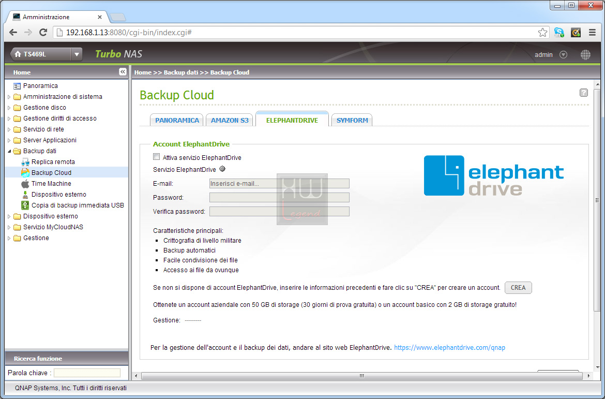This screenshot has height=399, width=605.
Task: Click the Password input field
Action: [279, 197]
